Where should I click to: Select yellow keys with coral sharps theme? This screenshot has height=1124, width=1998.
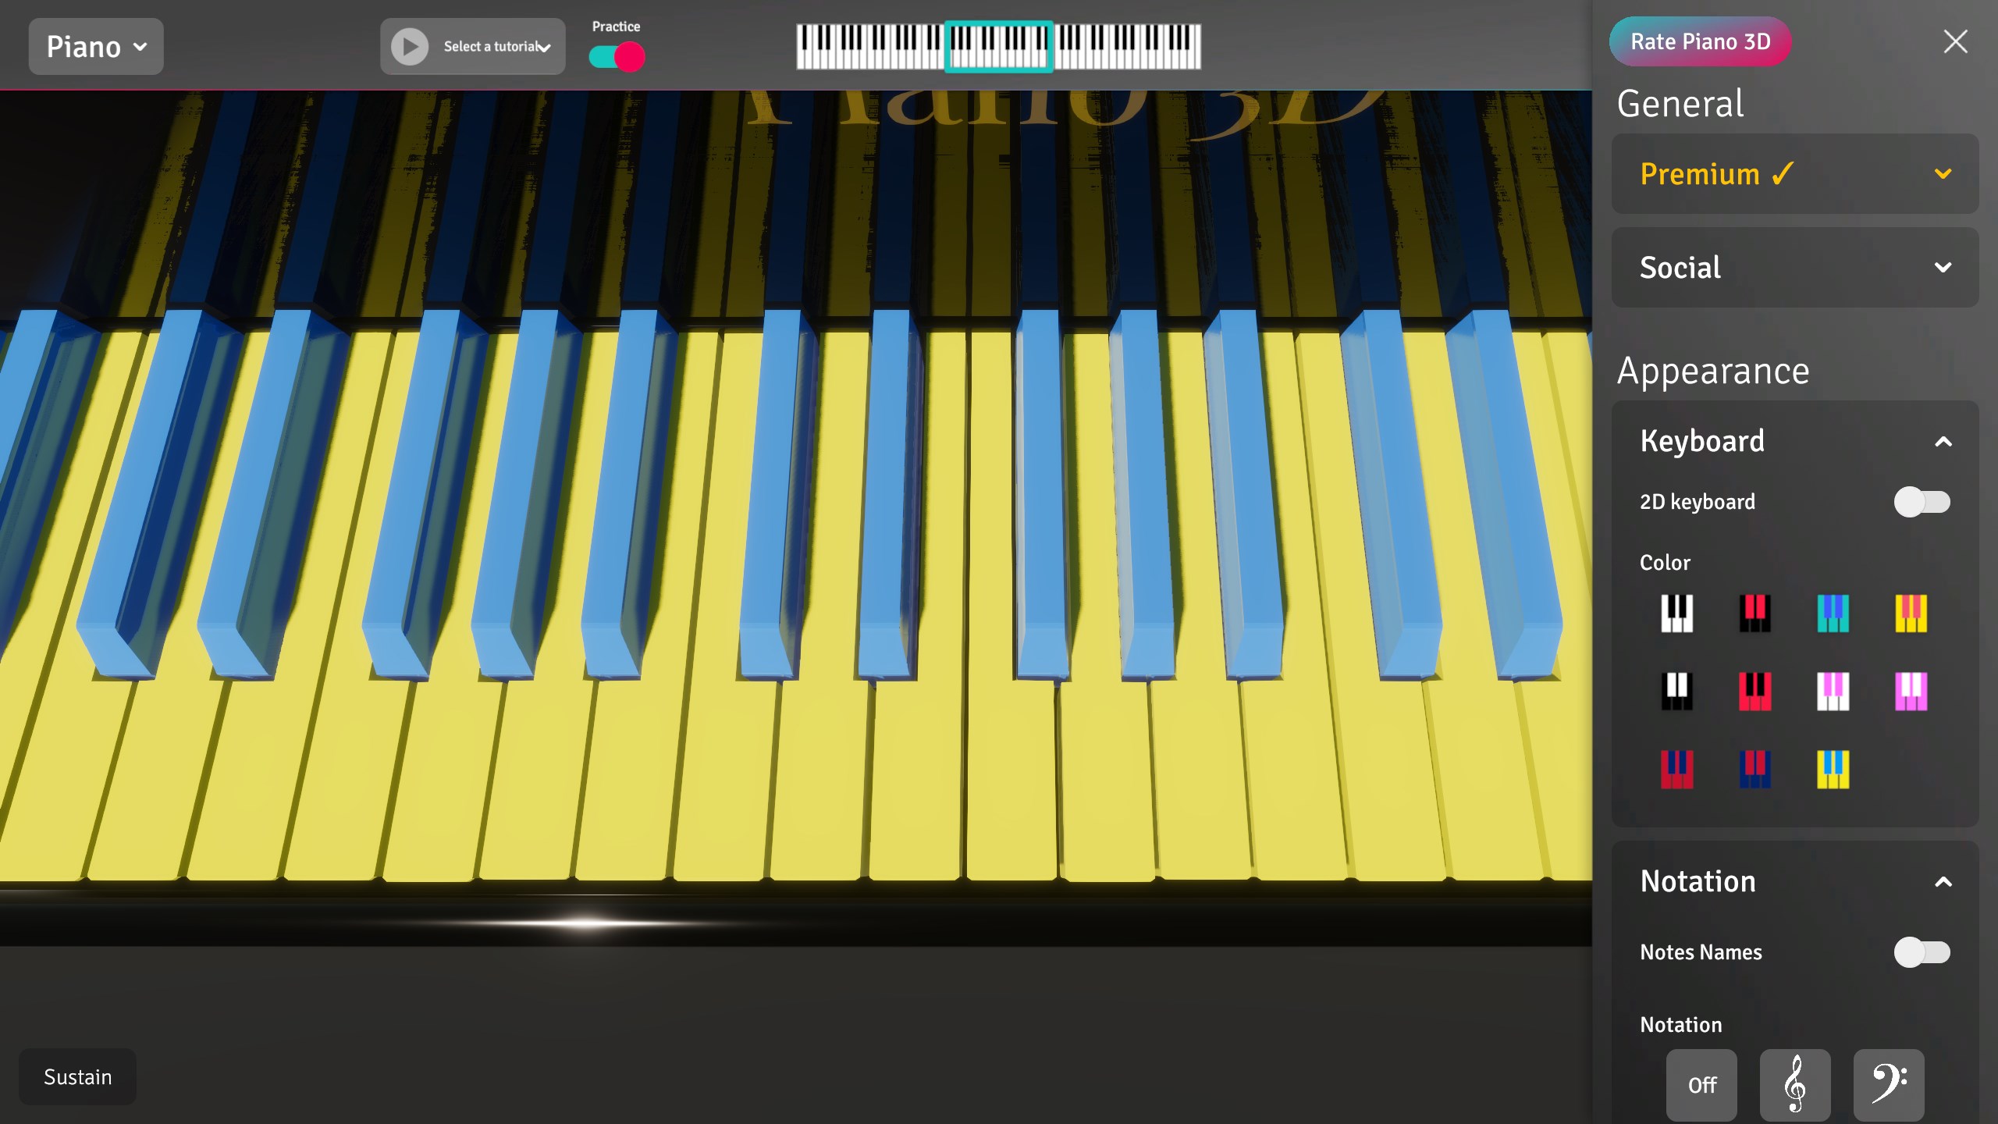(1911, 614)
